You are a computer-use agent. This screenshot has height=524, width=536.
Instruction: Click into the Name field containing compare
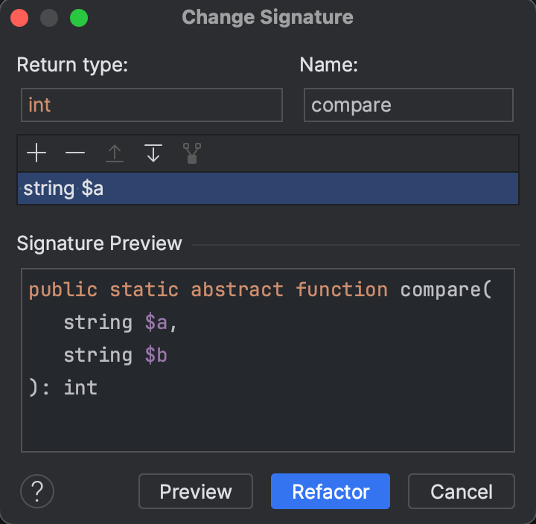(408, 105)
